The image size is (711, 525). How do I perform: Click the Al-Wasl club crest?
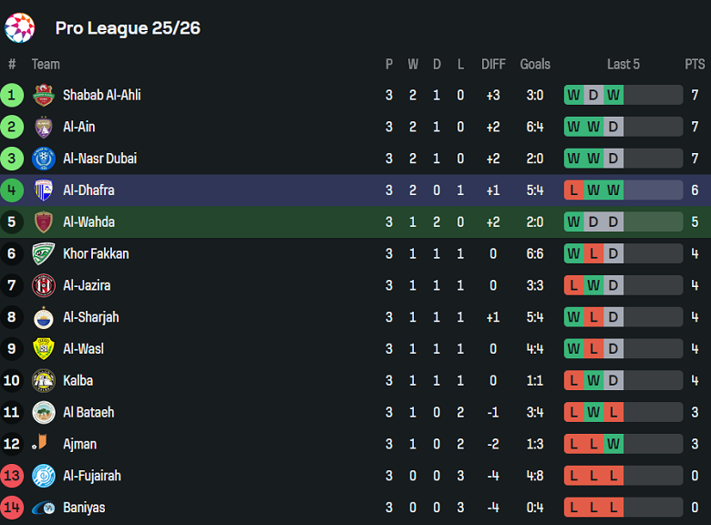click(44, 348)
